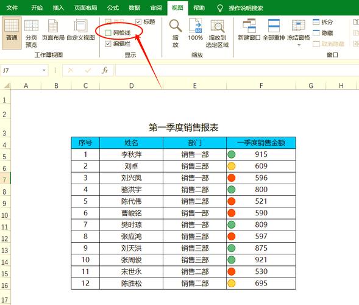Click 隐藏 hide window
The width and height of the screenshot is (359, 305).
pyautogui.click(x=322, y=33)
